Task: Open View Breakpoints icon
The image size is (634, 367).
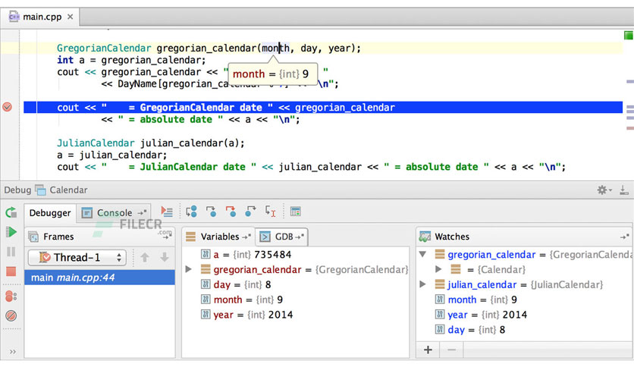Action: (x=11, y=296)
